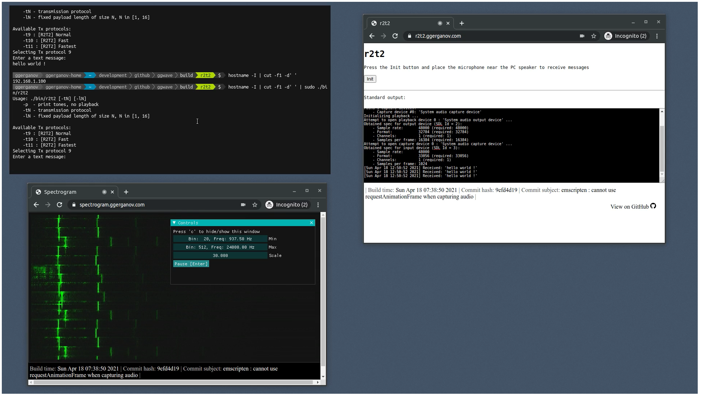Screen dimensions: 701x397
Task: Click the camera indicator icon in r2t2 address bar
Action: pyautogui.click(x=582, y=36)
